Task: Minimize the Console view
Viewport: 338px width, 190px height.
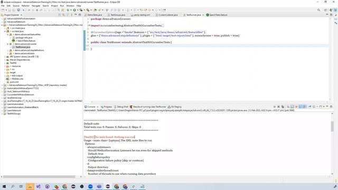Action: (327, 107)
